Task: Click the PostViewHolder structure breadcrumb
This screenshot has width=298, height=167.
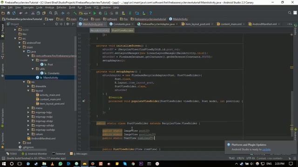Action: coord(122,31)
